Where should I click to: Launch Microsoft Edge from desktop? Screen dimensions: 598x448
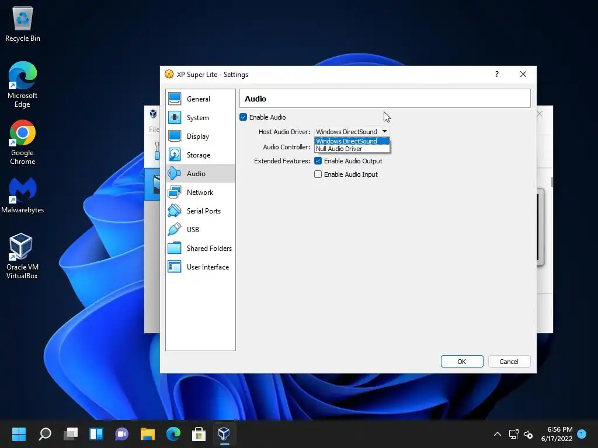pyautogui.click(x=23, y=85)
